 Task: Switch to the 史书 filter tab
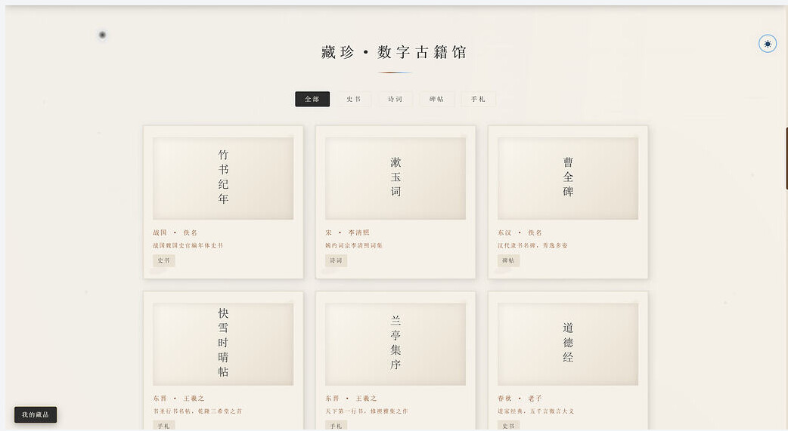coord(354,99)
